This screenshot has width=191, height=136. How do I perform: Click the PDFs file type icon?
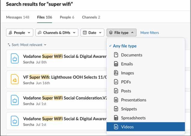click(116, 82)
